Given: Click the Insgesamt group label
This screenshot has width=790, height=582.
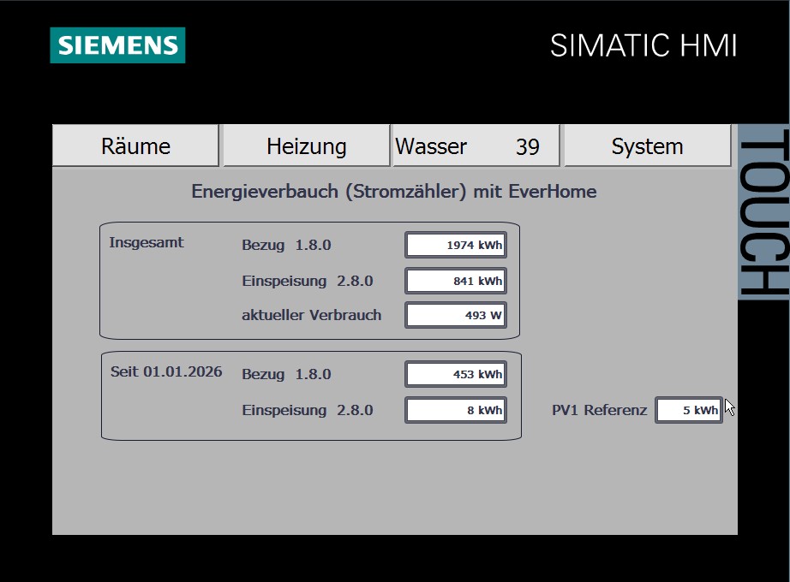Looking at the screenshot, I should 147,242.
